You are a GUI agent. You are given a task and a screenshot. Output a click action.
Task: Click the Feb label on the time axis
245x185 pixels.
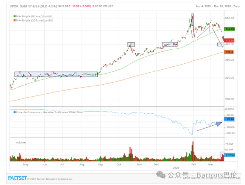(x=194, y=165)
